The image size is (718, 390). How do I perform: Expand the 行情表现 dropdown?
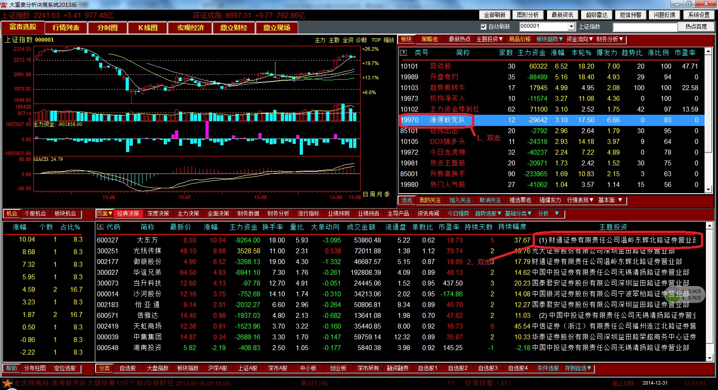(x=580, y=200)
